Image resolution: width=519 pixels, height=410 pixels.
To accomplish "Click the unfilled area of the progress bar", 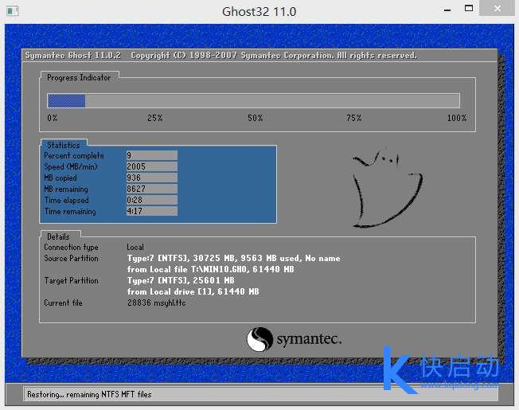I will pos(271,101).
